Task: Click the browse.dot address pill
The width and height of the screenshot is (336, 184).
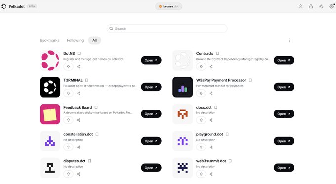Action: (168, 6)
